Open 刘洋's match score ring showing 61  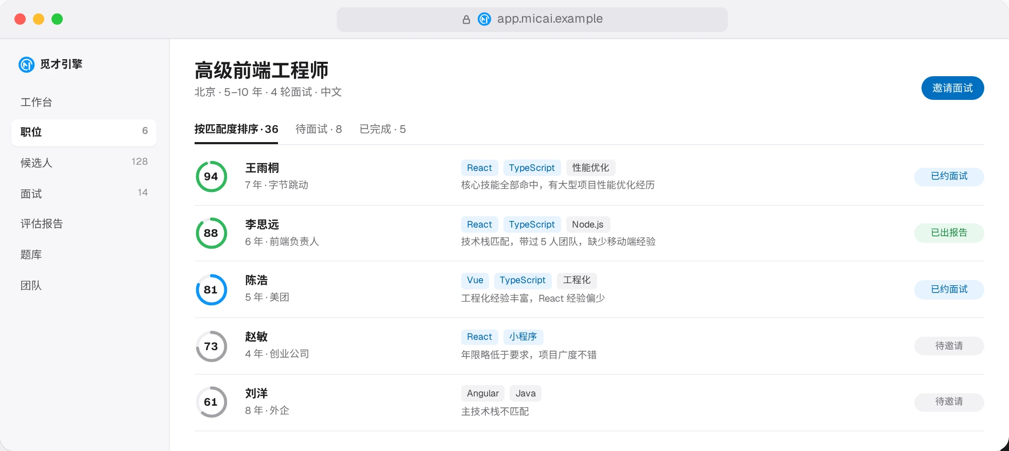pyautogui.click(x=211, y=402)
